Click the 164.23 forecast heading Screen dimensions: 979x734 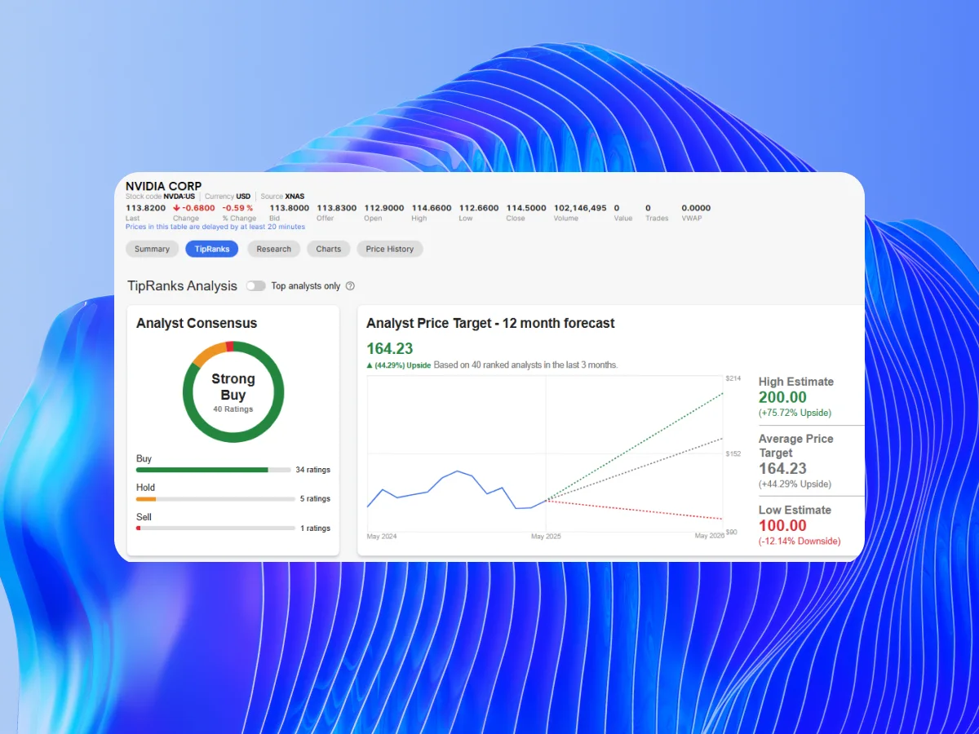coord(388,348)
